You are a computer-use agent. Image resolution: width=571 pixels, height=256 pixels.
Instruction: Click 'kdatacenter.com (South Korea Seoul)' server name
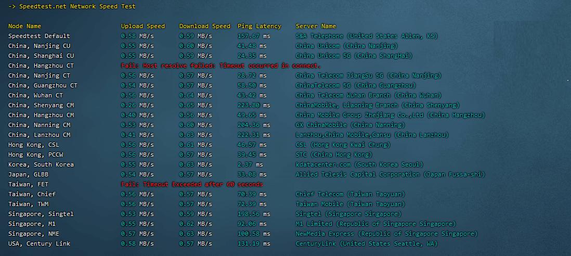click(x=359, y=164)
